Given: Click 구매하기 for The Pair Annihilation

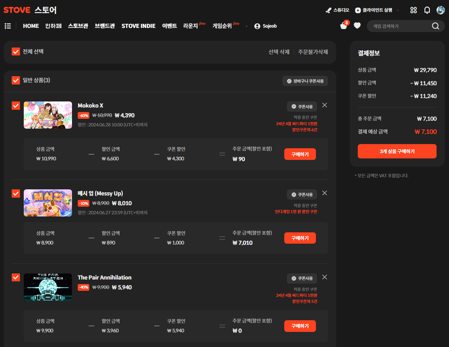Looking at the screenshot, I should coord(300,326).
